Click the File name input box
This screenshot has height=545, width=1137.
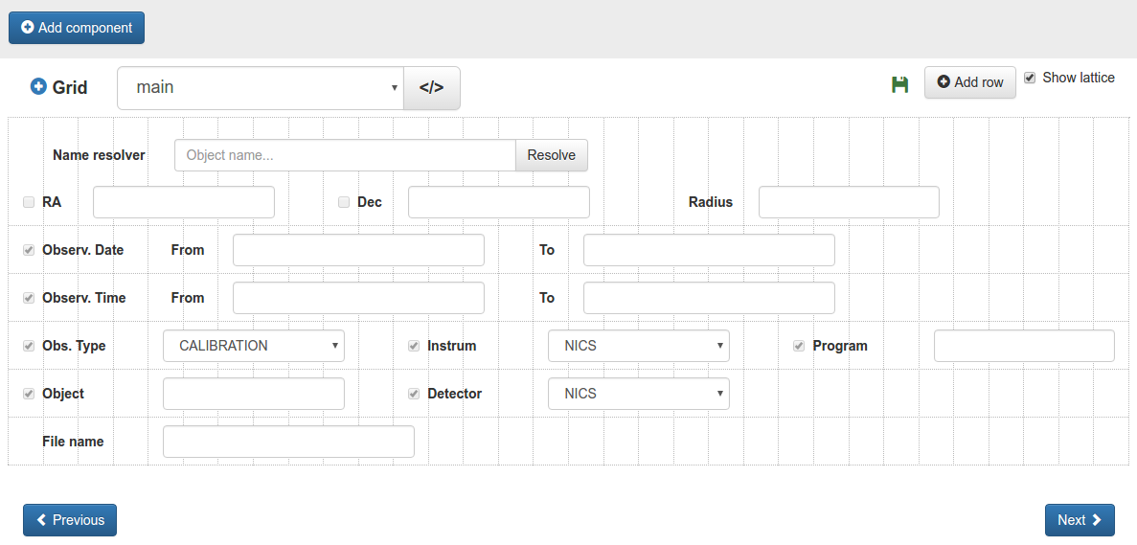pos(288,442)
